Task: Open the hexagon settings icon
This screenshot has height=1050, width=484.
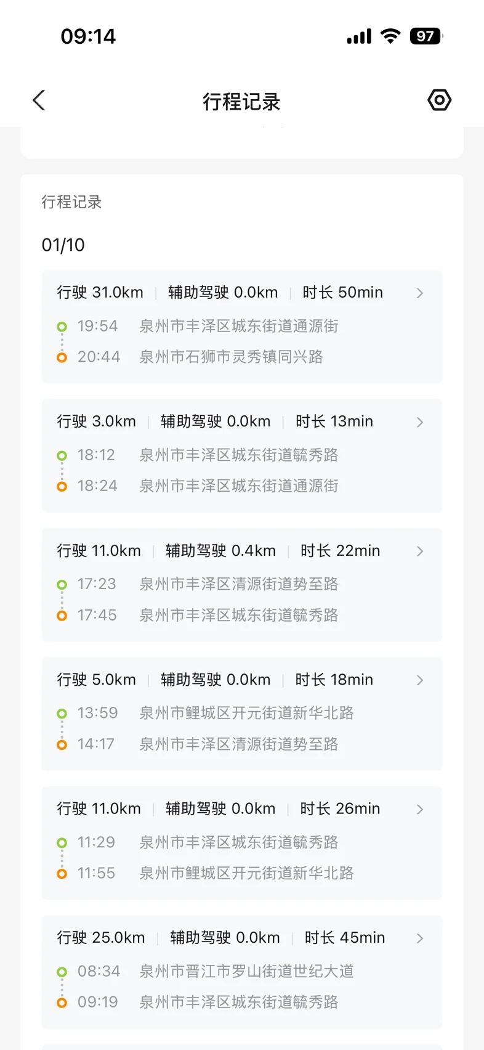Action: click(x=439, y=100)
